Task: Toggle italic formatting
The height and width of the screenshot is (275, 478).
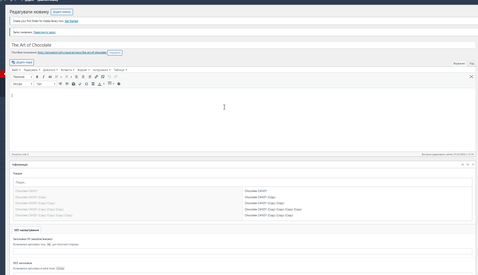Action: tap(44, 77)
